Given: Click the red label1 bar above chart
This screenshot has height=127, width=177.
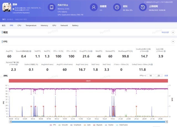Looking at the screenshot, I should click(88, 81).
